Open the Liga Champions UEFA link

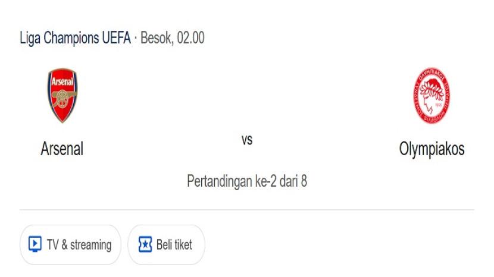click(75, 38)
